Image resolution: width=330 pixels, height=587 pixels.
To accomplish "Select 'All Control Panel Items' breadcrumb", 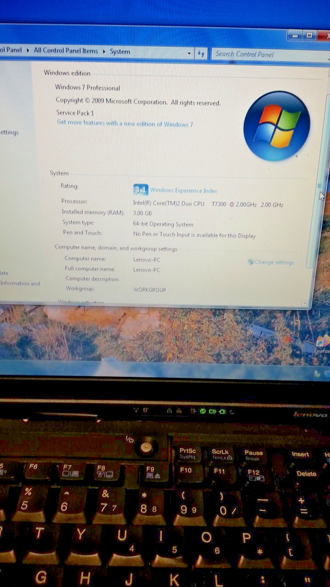I will (x=66, y=50).
